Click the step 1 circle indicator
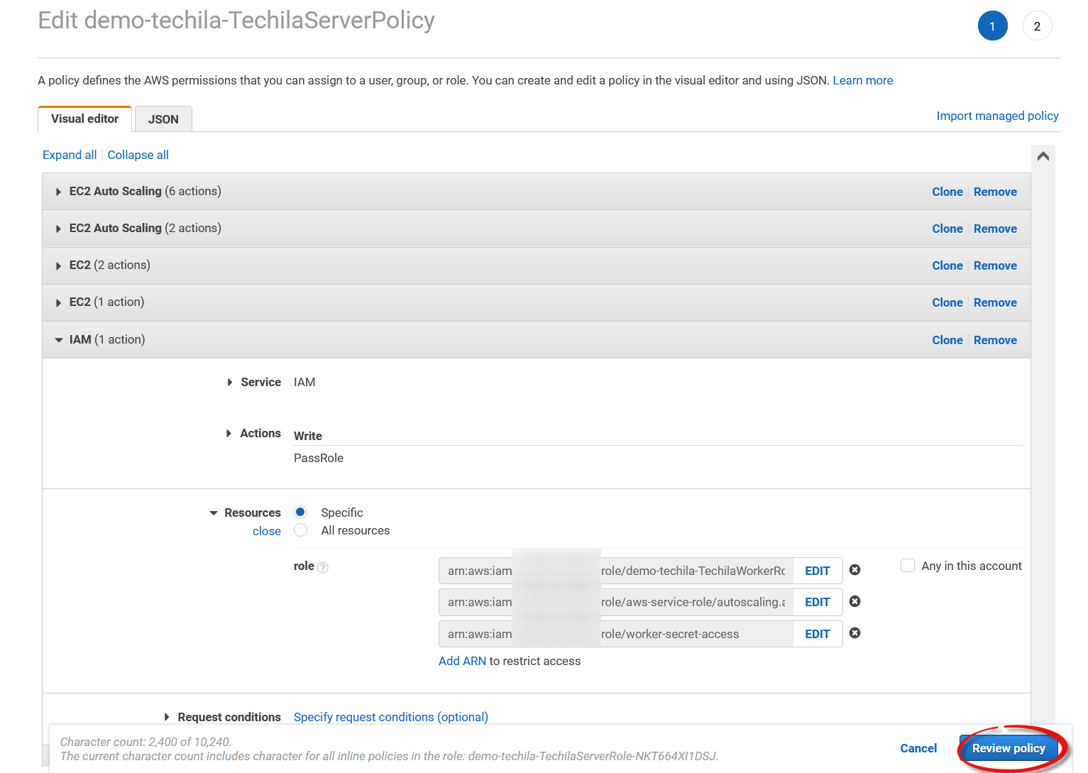 (x=992, y=26)
